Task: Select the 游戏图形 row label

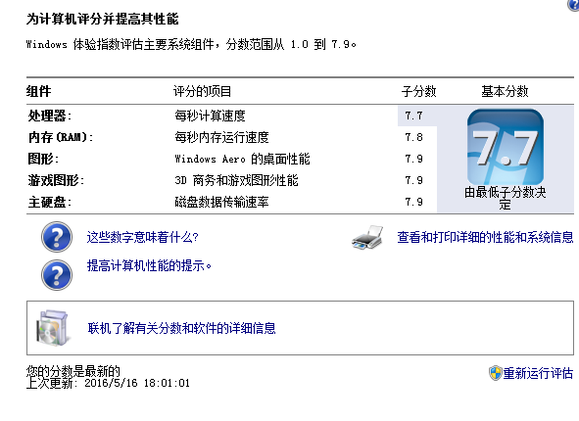Action: (x=56, y=180)
